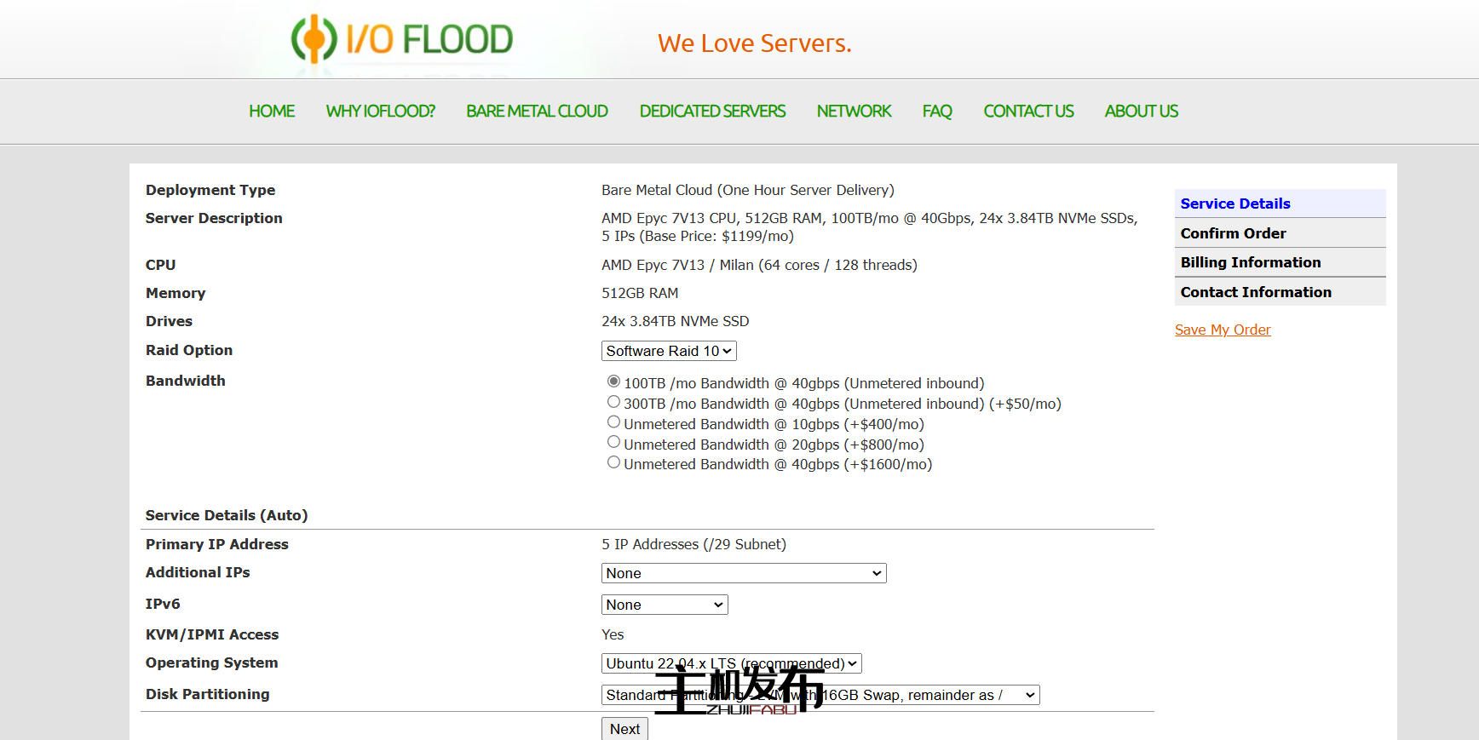Viewport: 1479px width, 740px height.
Task: Click the Next button
Action: [624, 729]
